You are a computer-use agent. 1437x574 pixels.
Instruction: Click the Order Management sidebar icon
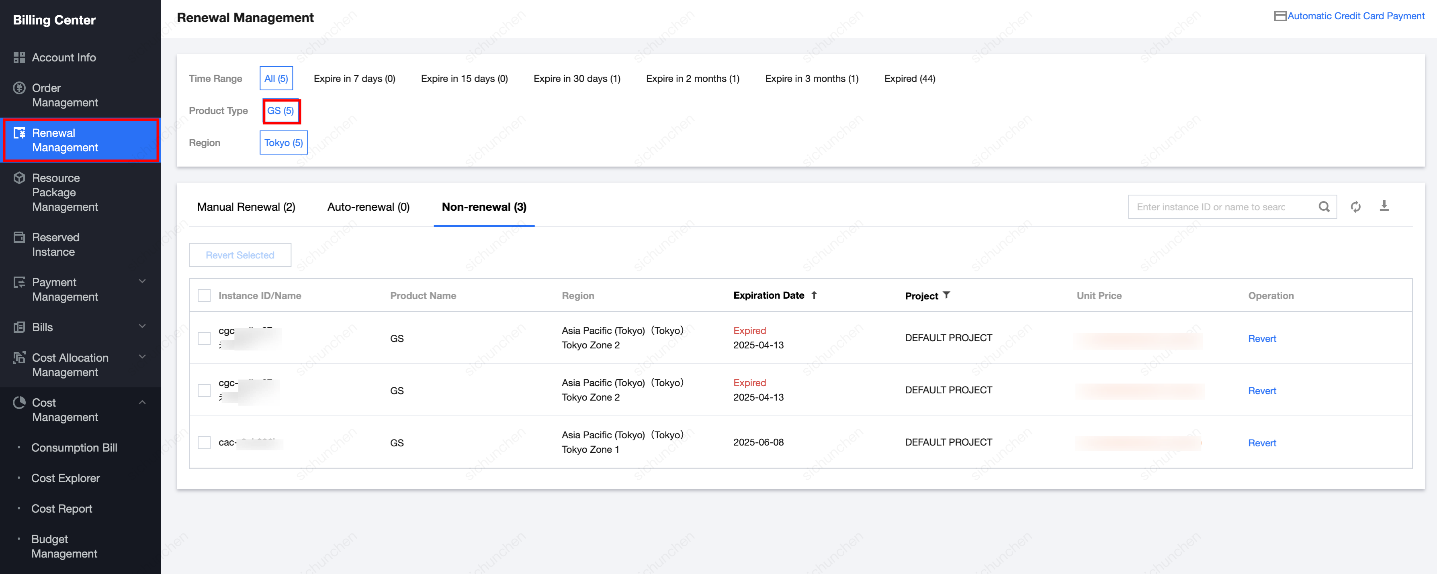click(19, 88)
